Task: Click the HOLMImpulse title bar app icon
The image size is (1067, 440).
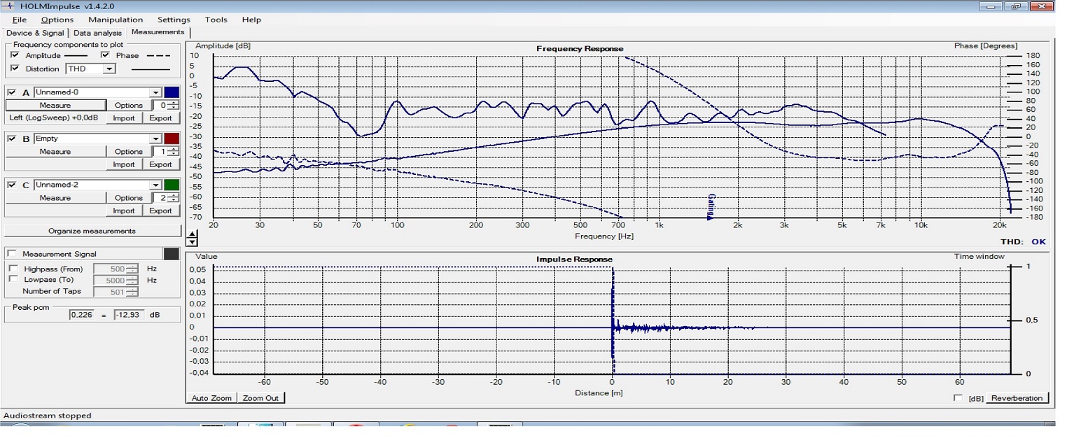Action: (x=8, y=6)
